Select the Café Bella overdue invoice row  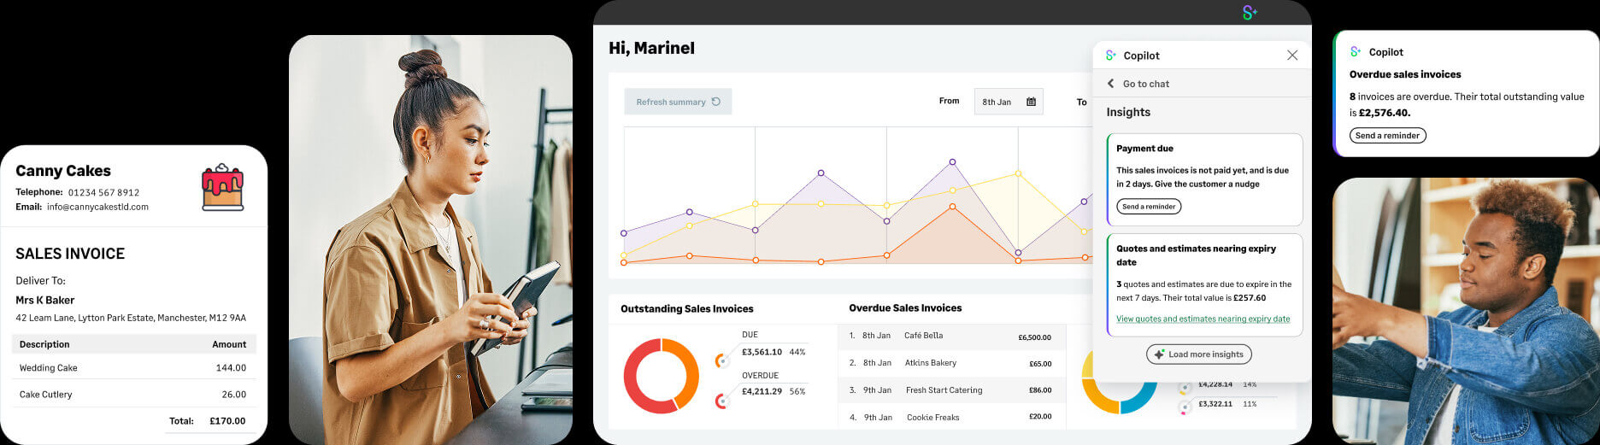coord(950,337)
